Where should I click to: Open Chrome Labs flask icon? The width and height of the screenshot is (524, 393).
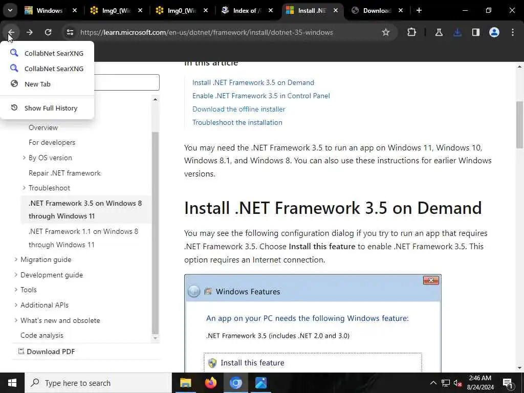tap(439, 32)
